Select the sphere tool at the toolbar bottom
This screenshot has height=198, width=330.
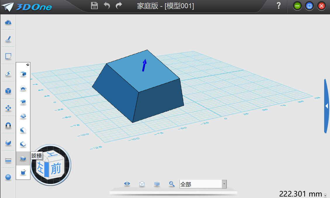point(8,177)
